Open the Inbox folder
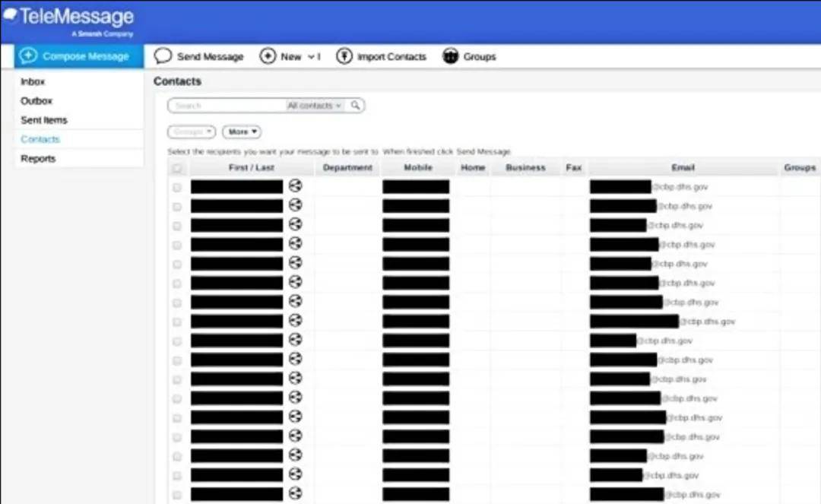 (33, 81)
